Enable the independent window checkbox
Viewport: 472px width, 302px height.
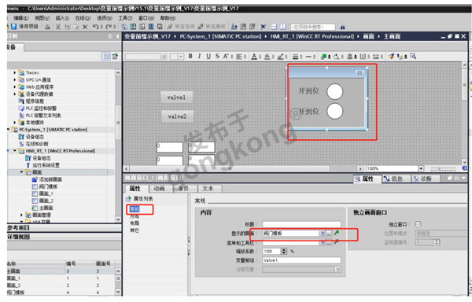(x=419, y=224)
